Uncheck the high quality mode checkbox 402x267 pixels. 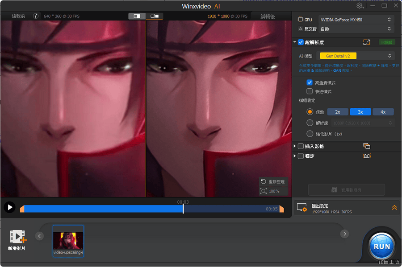(x=310, y=82)
